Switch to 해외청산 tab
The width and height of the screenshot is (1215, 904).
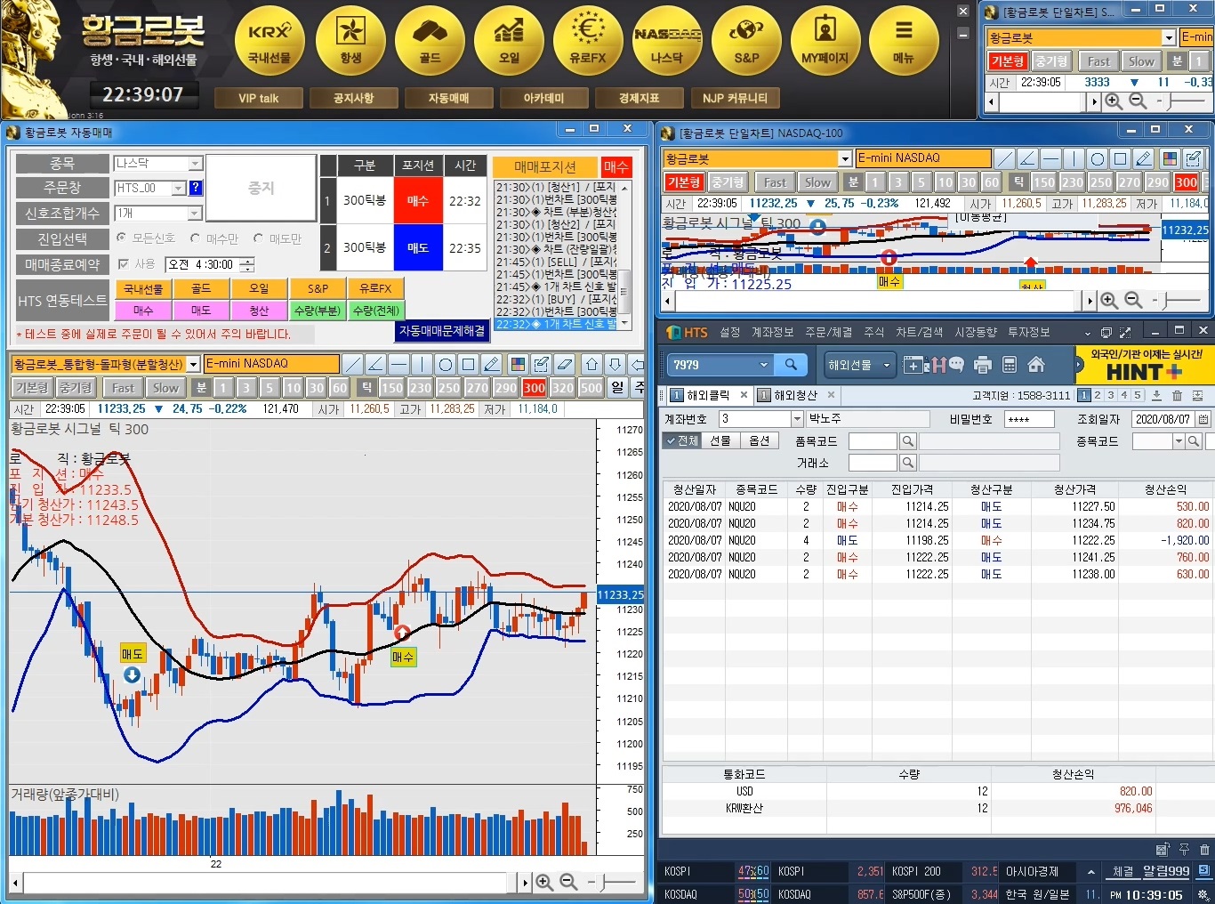click(x=795, y=395)
